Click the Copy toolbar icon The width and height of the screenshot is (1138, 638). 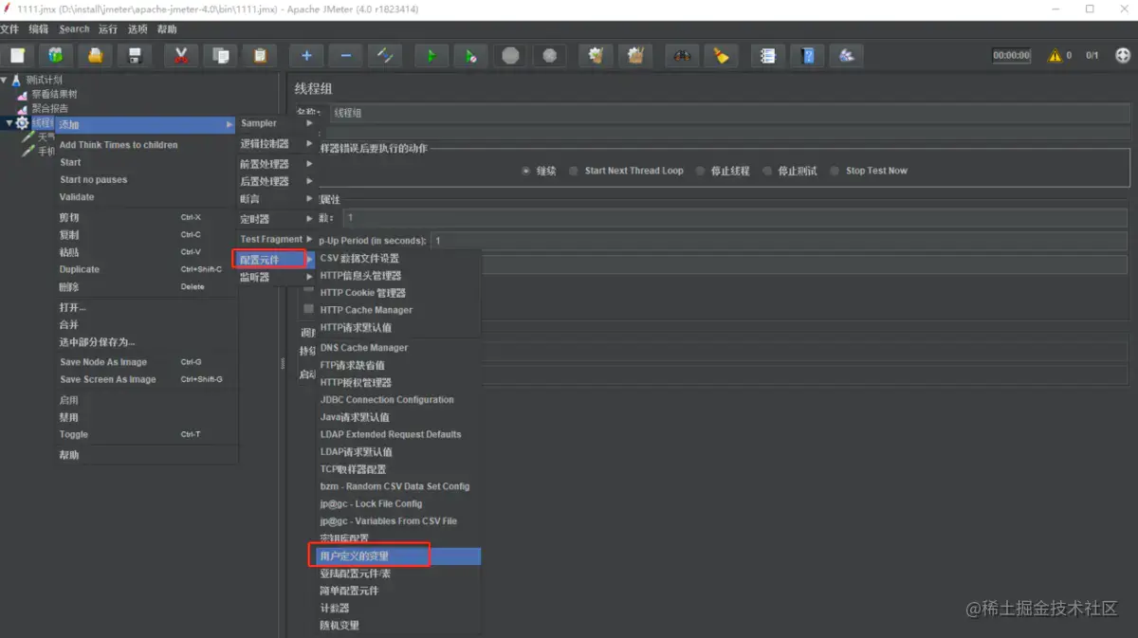click(x=220, y=55)
